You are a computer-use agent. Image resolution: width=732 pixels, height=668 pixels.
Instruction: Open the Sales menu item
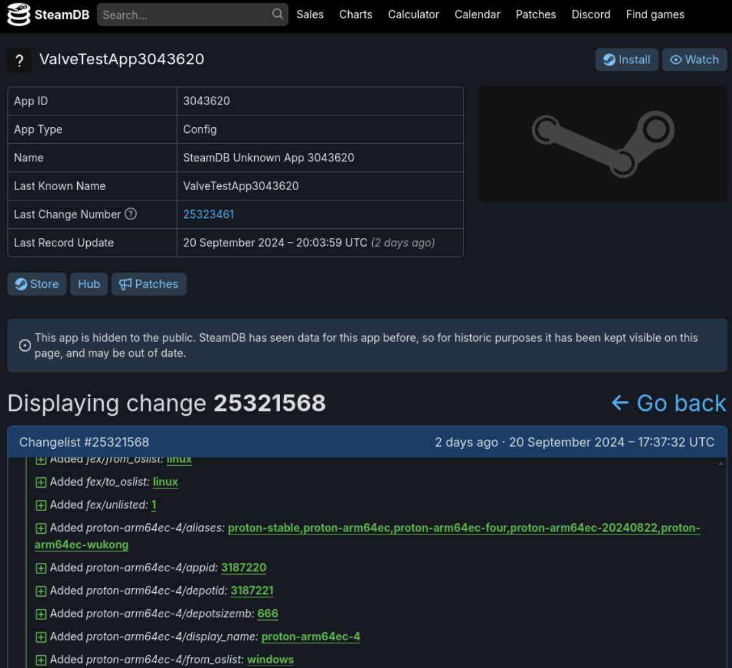point(310,14)
